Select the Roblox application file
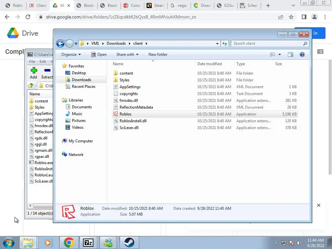Image resolution: width=332 pixels, height=249 pixels. pyautogui.click(x=205, y=114)
